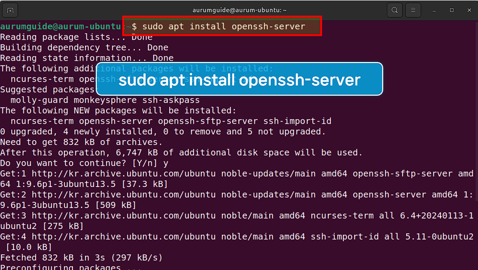Click 'Fetched 832 kB in 3s (297 kB/s)'
478x270 pixels.
(x=82, y=258)
